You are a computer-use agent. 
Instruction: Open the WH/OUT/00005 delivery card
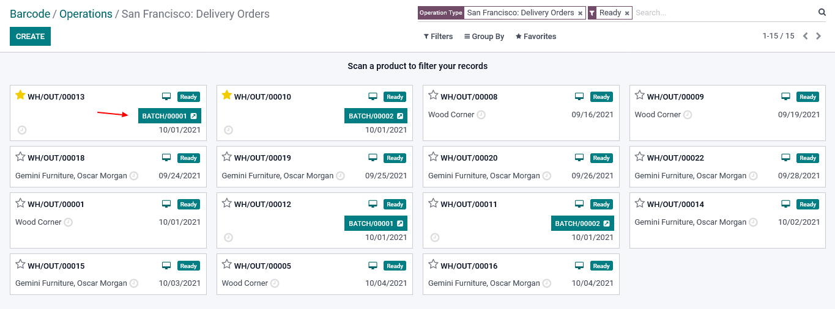click(x=315, y=274)
